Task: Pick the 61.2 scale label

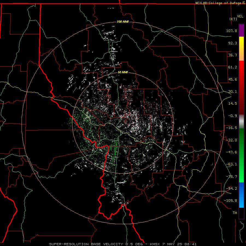Action: point(233,67)
